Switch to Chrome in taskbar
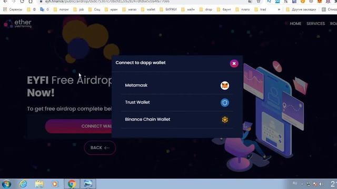 click(72, 184)
